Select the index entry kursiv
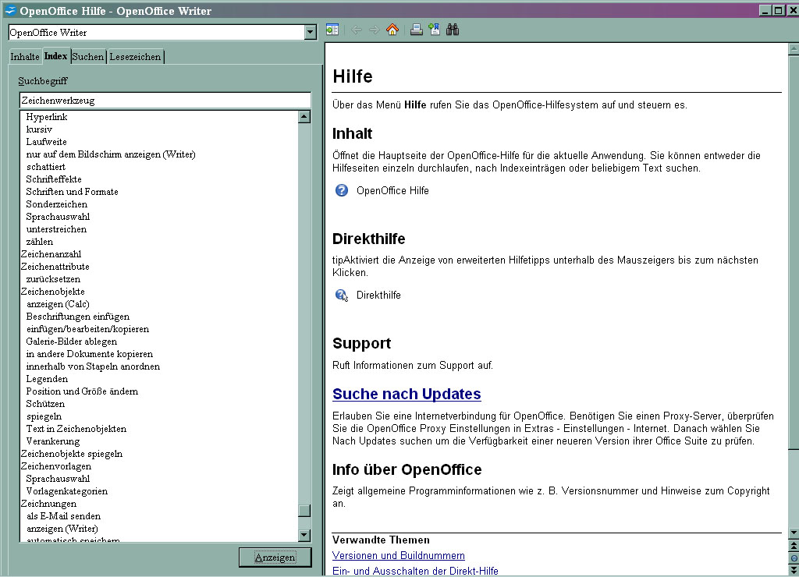The width and height of the screenshot is (799, 577). pyautogui.click(x=39, y=129)
